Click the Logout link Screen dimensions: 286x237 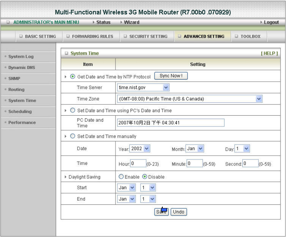[271, 22]
